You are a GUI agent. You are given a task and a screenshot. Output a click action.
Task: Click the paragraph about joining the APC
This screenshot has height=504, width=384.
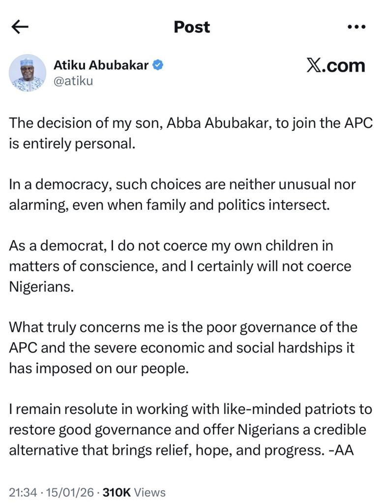(x=189, y=130)
